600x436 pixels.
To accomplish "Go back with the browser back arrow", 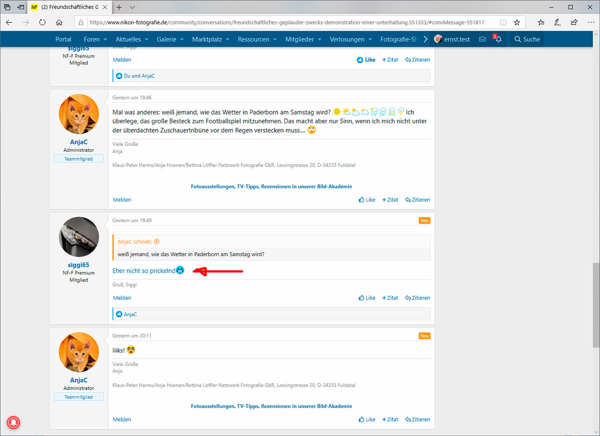I will [9, 22].
